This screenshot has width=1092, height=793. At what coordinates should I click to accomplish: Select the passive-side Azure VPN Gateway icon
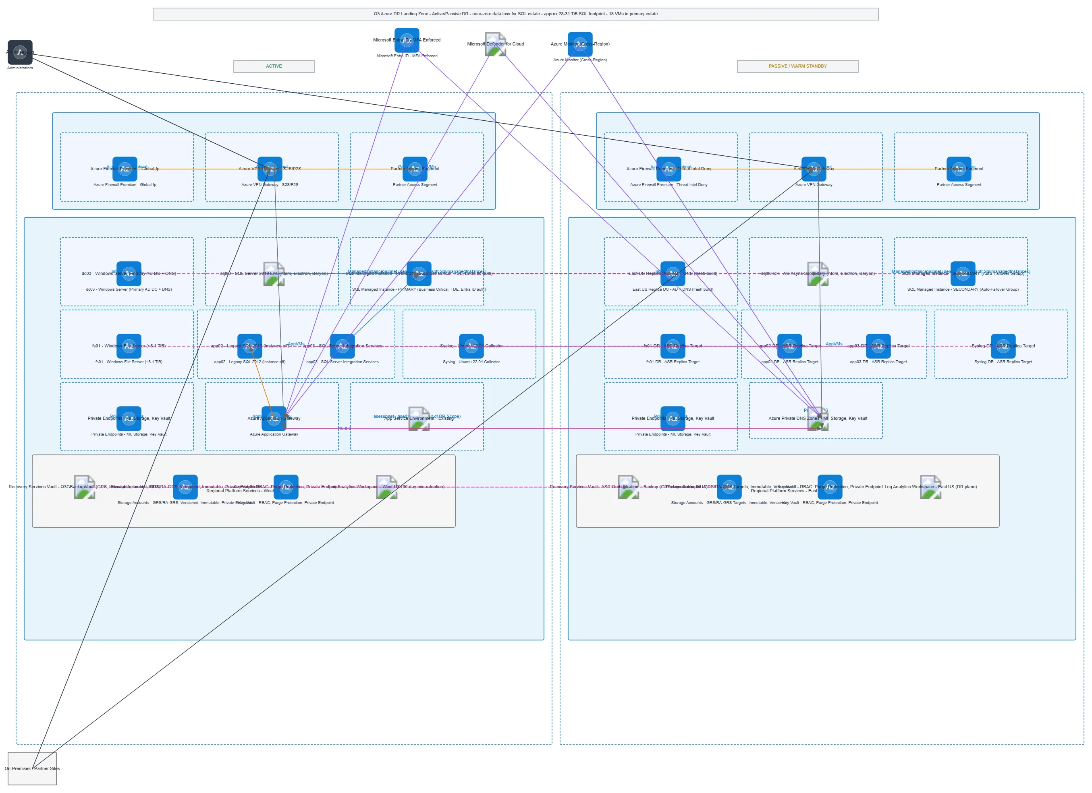click(814, 169)
